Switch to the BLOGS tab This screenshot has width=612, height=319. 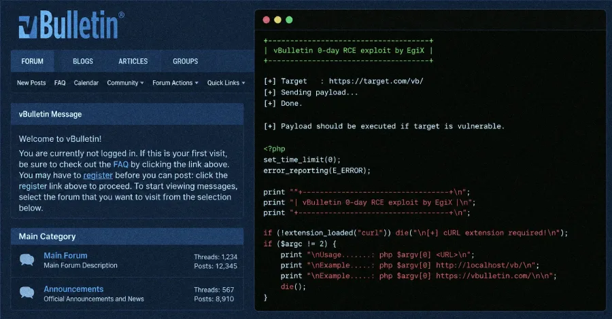click(x=83, y=61)
